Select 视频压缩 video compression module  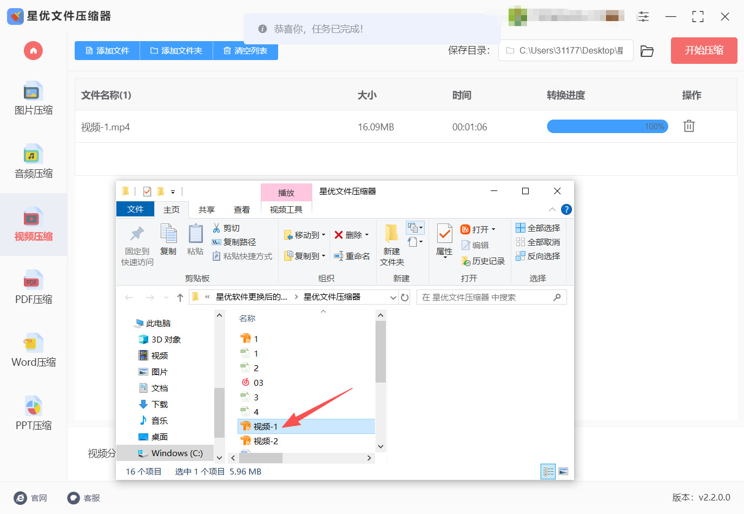34,225
